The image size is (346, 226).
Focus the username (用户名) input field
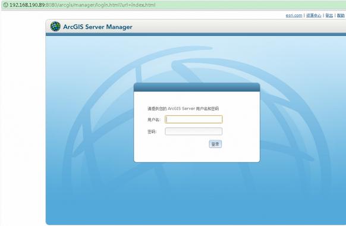pos(194,120)
